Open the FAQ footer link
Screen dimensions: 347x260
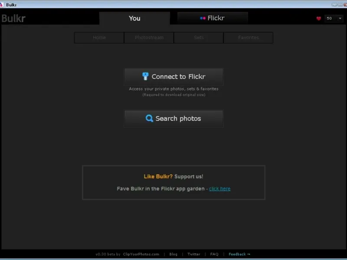click(214, 254)
